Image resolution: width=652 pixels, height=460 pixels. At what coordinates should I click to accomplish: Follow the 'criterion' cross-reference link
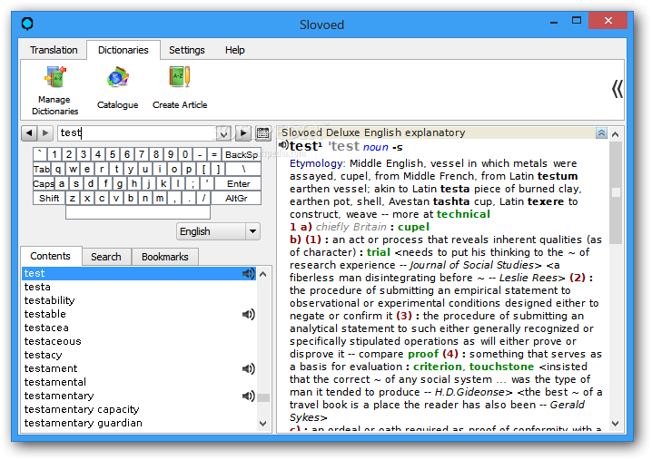coord(438,367)
